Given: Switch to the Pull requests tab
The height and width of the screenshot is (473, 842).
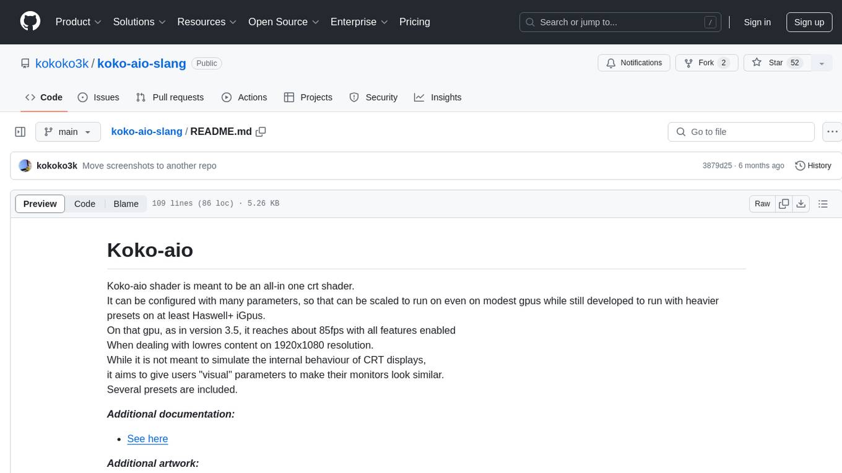Looking at the screenshot, I should coord(170,97).
